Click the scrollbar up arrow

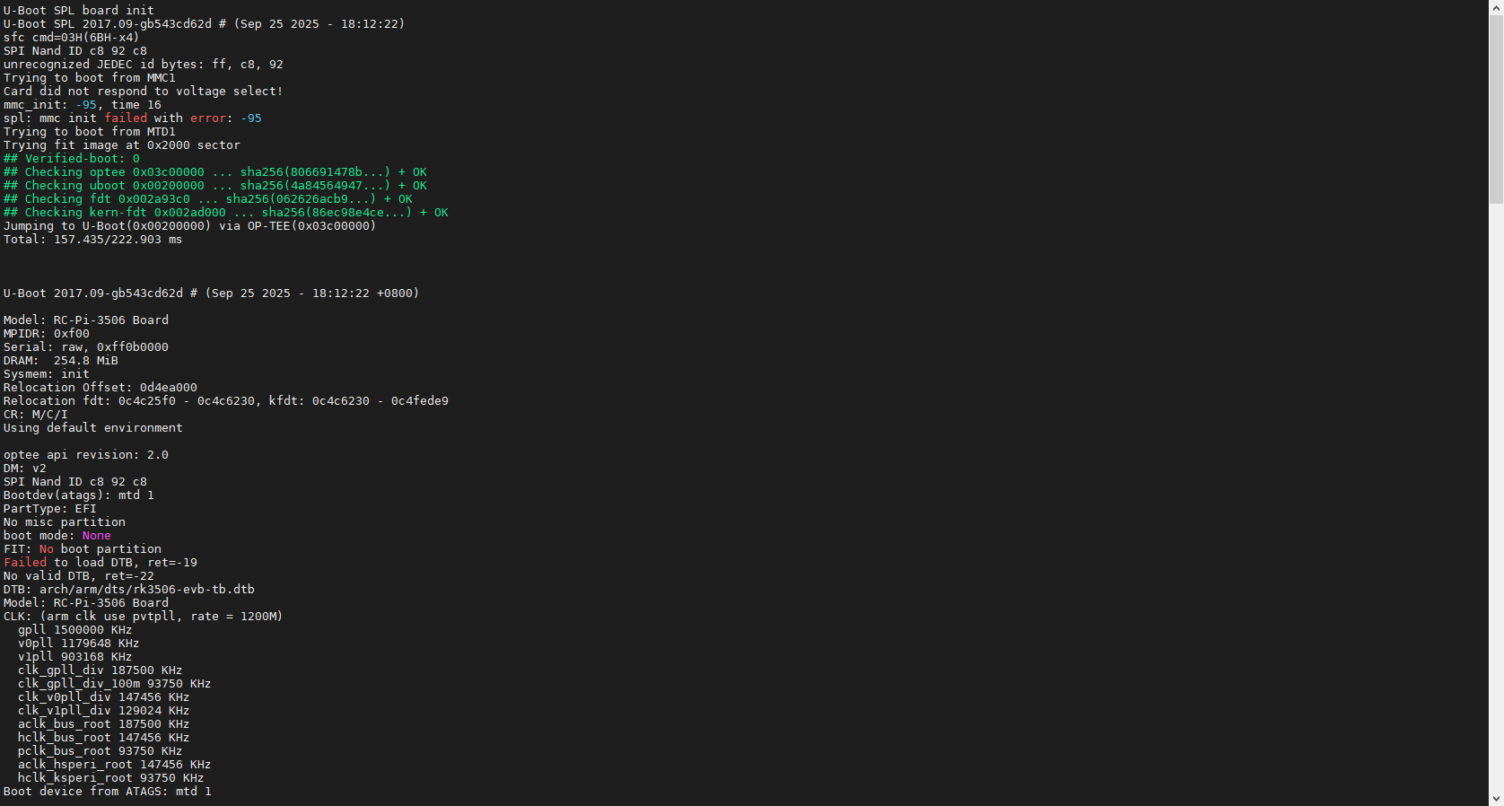tap(1496, 7)
